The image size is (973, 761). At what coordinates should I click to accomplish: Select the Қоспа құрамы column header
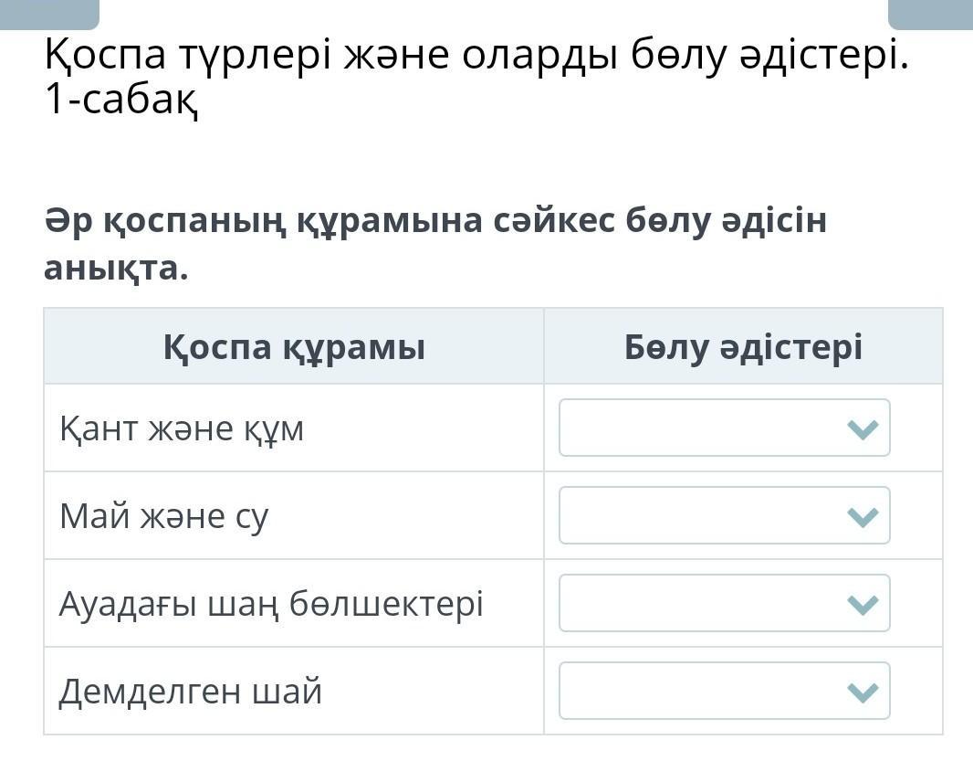coord(294,346)
